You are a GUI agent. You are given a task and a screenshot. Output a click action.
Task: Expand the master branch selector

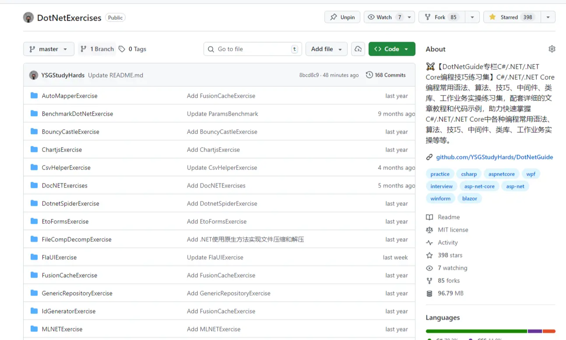[x=49, y=49]
